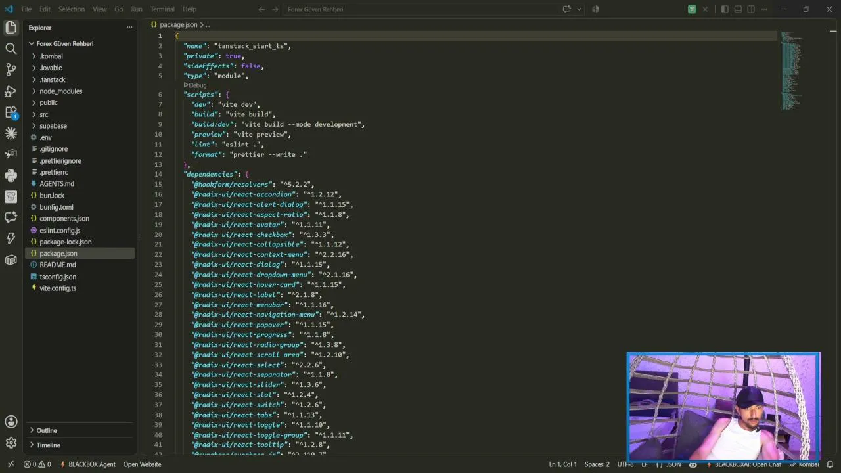Open the starburst icon in activity bar

coord(11,133)
